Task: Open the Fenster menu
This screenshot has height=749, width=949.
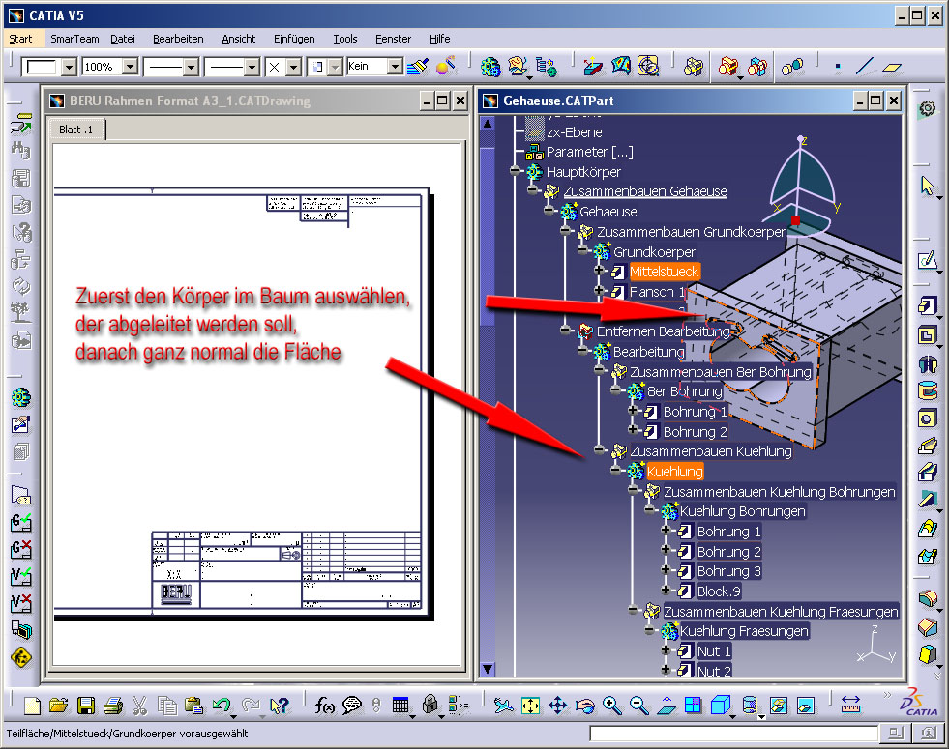Action: (393, 39)
